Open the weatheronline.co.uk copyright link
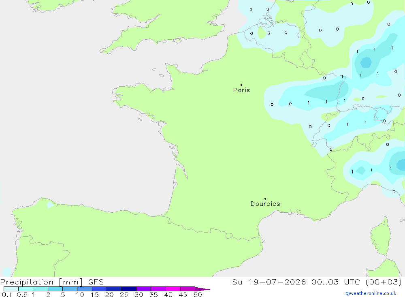 (x=371, y=293)
